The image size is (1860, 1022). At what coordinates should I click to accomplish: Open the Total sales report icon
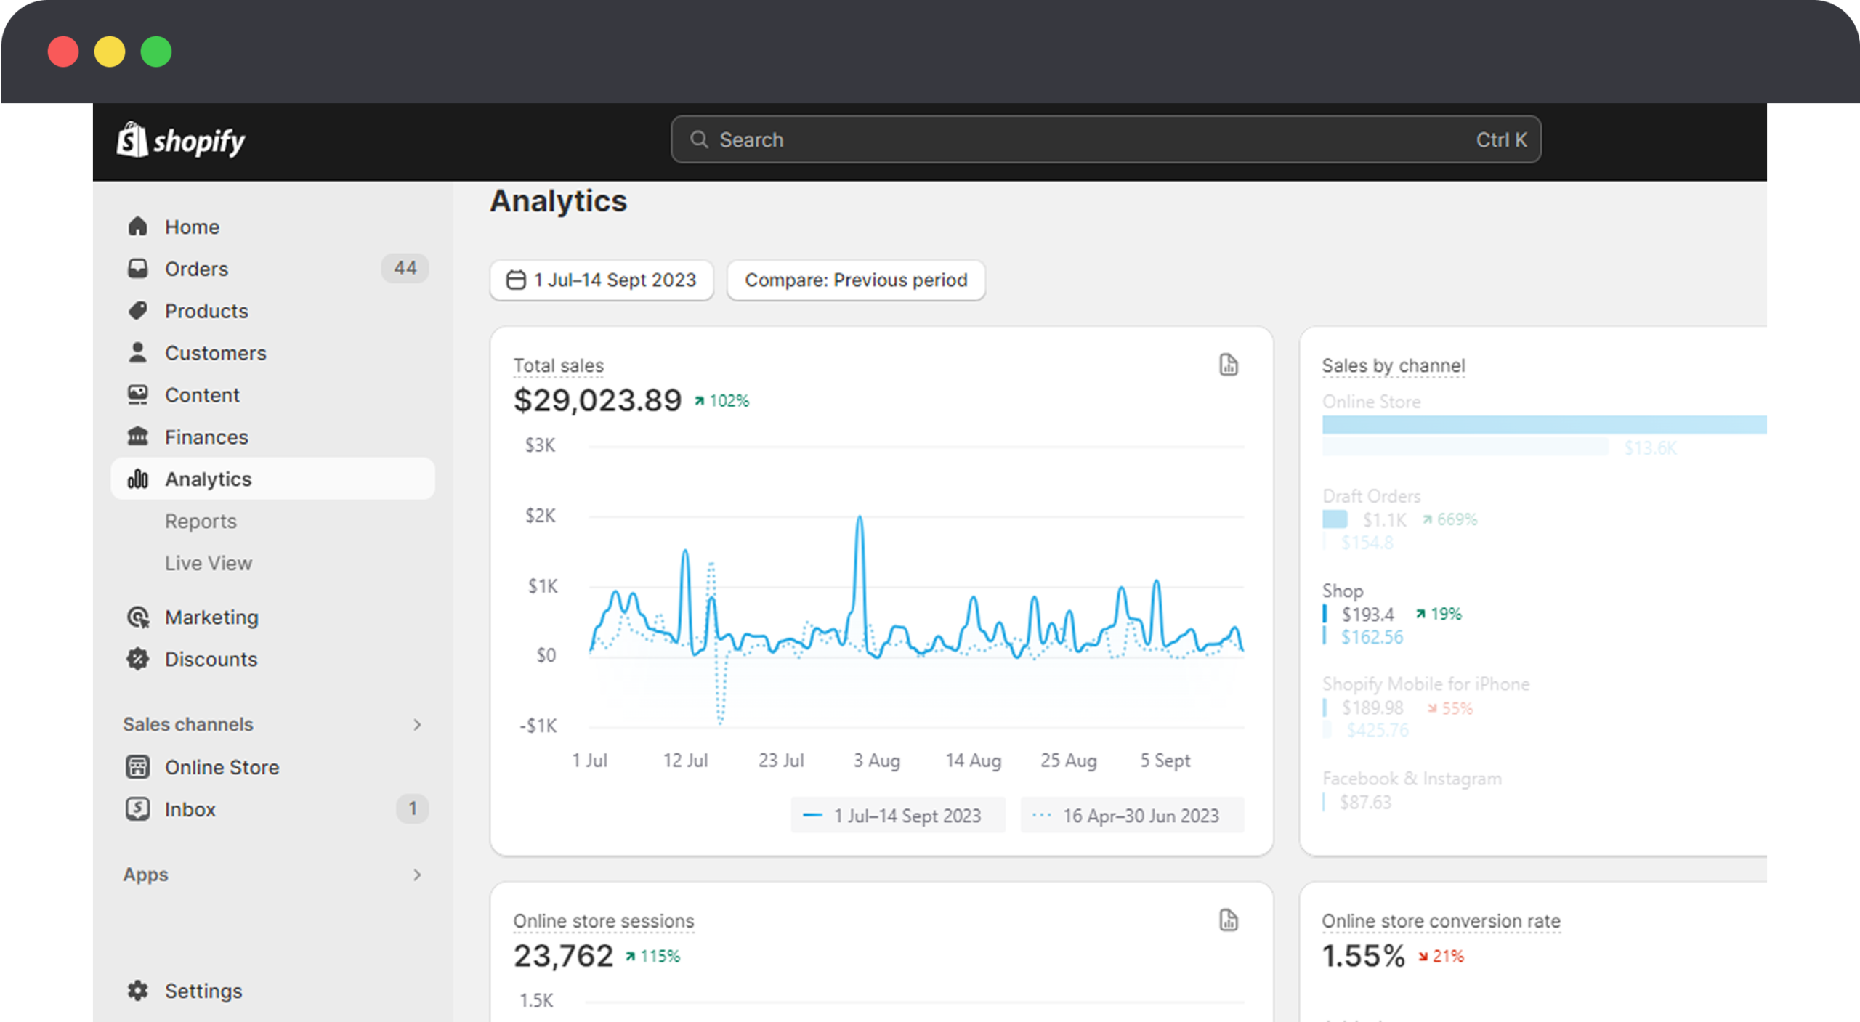pos(1229,365)
